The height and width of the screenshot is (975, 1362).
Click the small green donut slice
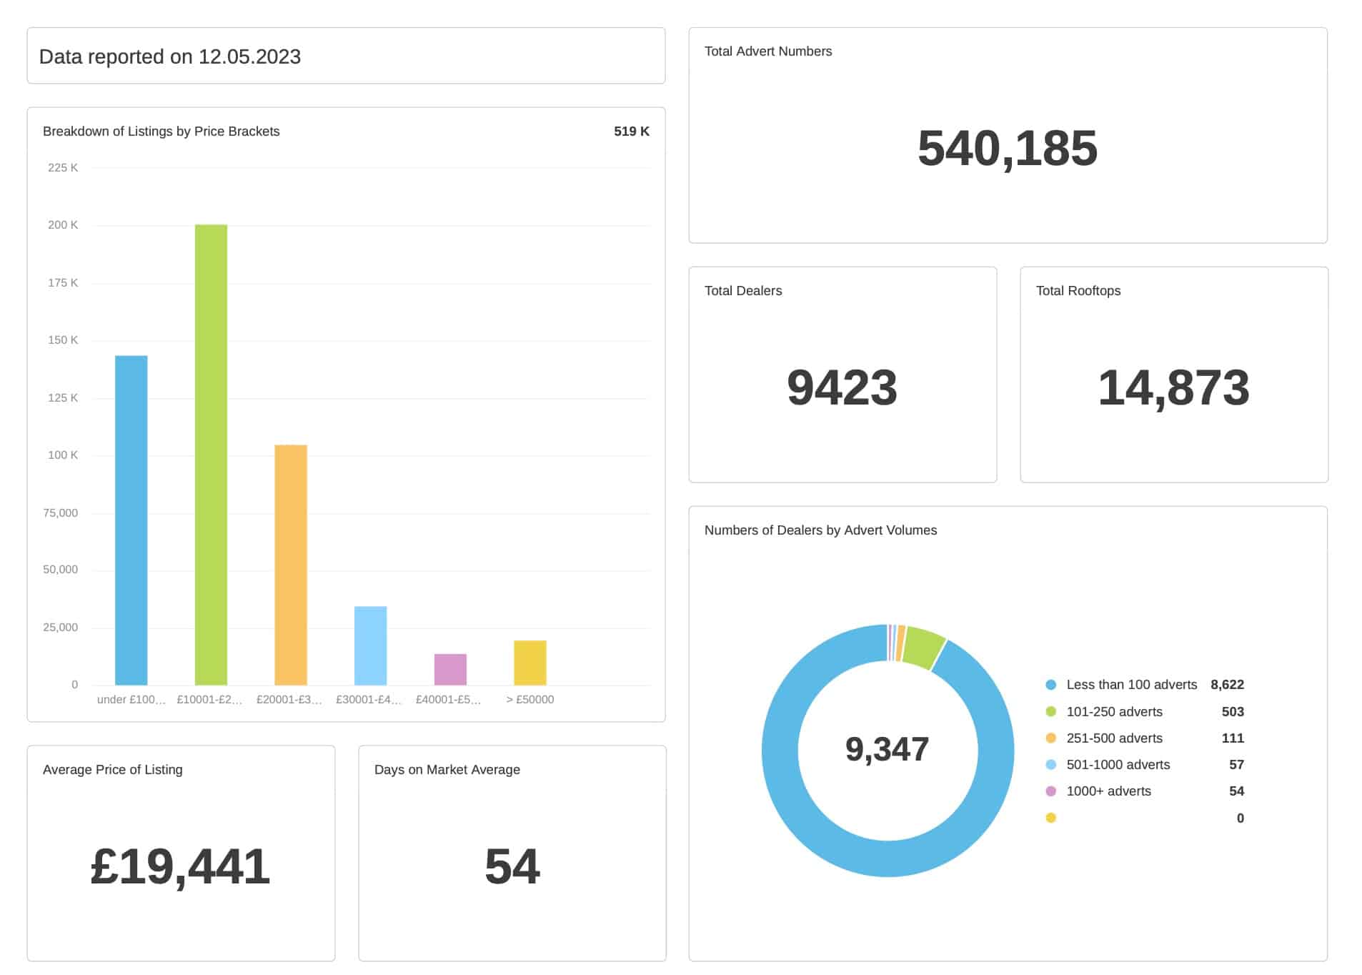coord(924,645)
